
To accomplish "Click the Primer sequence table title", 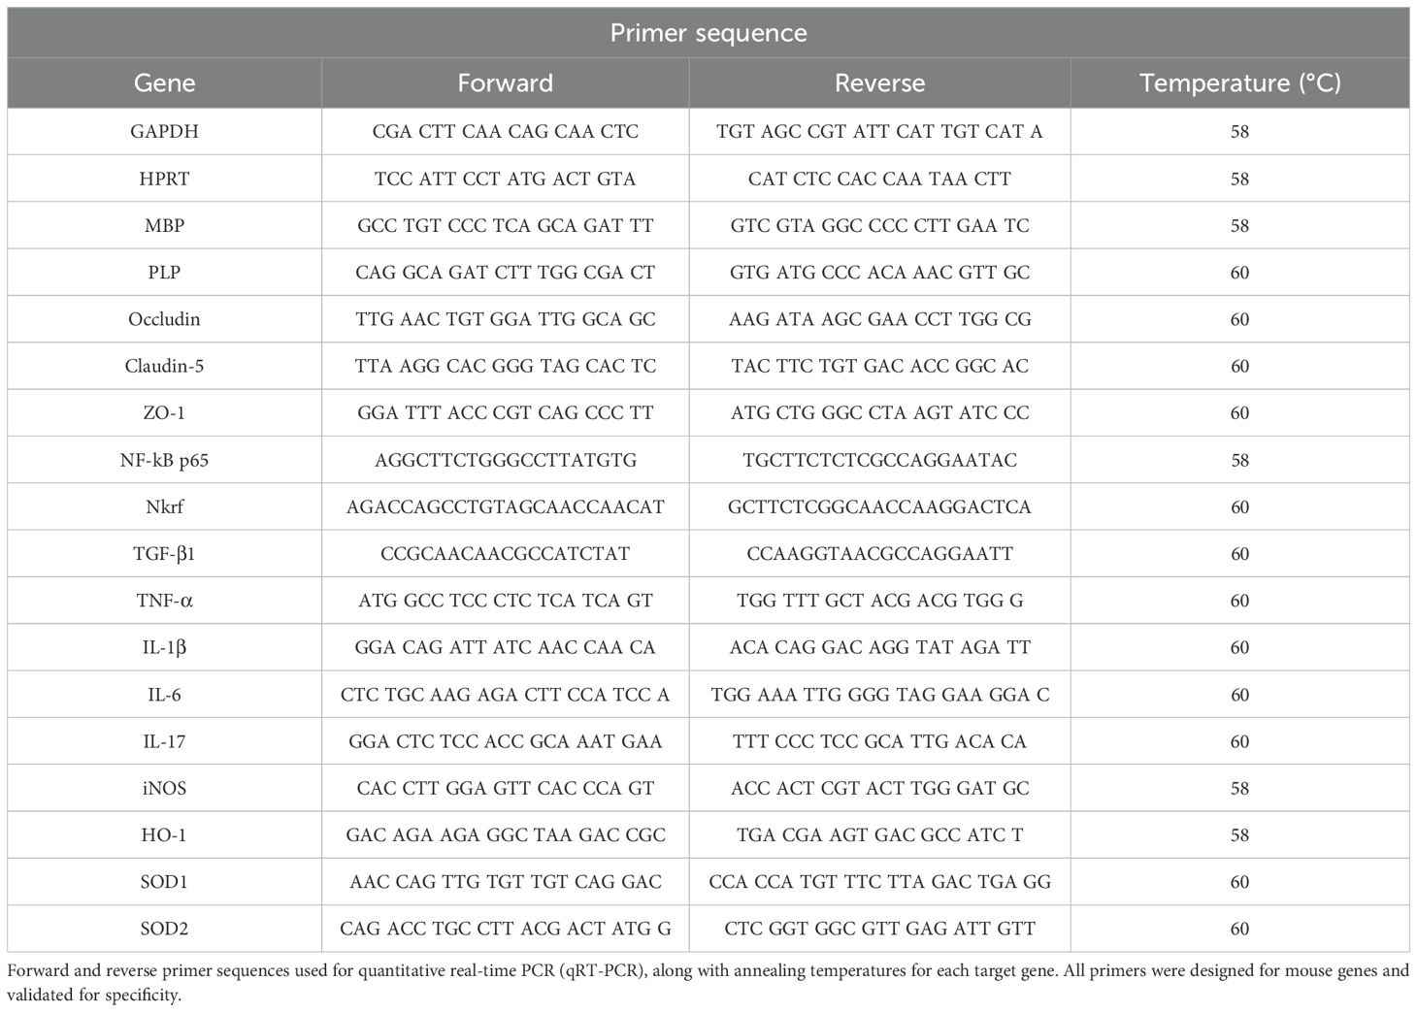I will 708,33.
